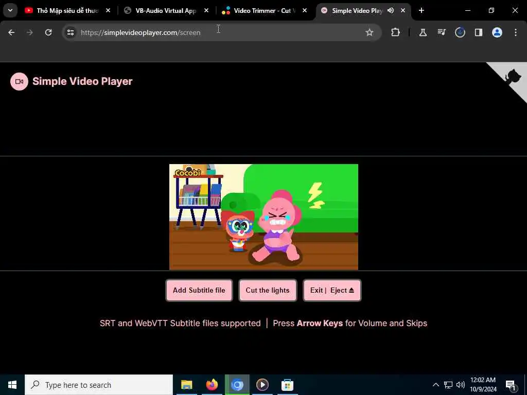Screen dimensions: 527x395
Task: Go back to the previous page
Action: 11,32
